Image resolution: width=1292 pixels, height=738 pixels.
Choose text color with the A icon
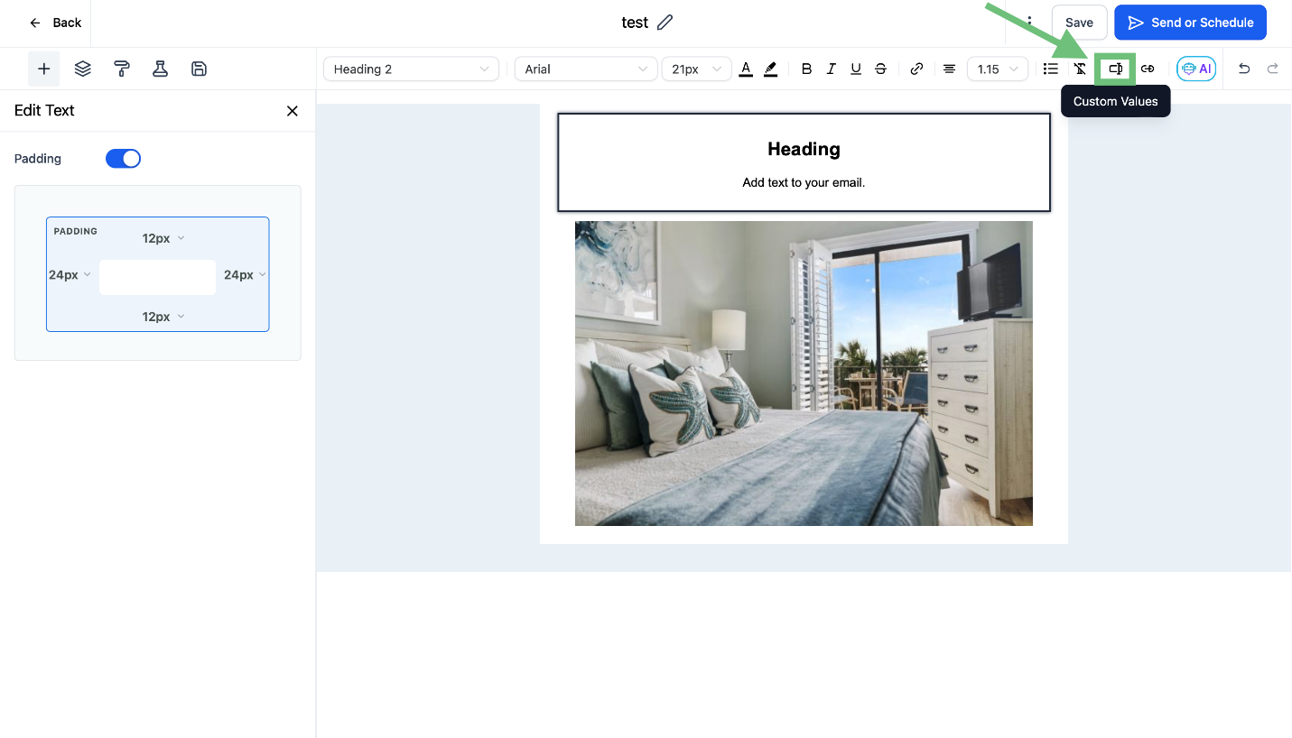(746, 69)
